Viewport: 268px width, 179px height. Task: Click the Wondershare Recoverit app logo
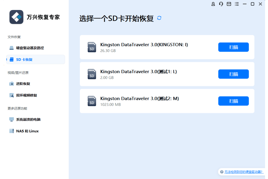(x=16, y=17)
